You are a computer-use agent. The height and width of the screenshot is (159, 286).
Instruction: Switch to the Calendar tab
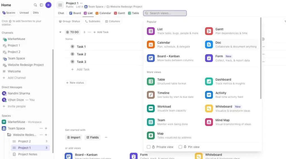(x=103, y=13)
